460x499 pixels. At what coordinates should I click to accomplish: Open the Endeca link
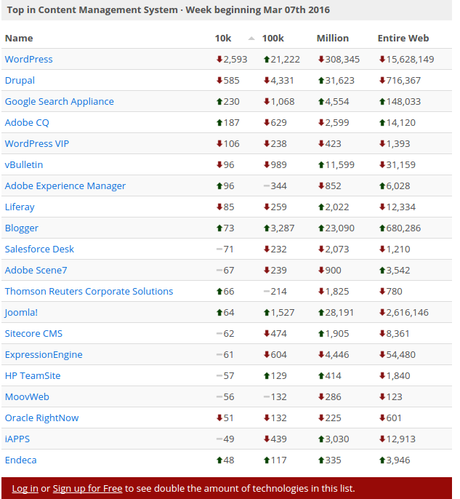click(x=20, y=460)
